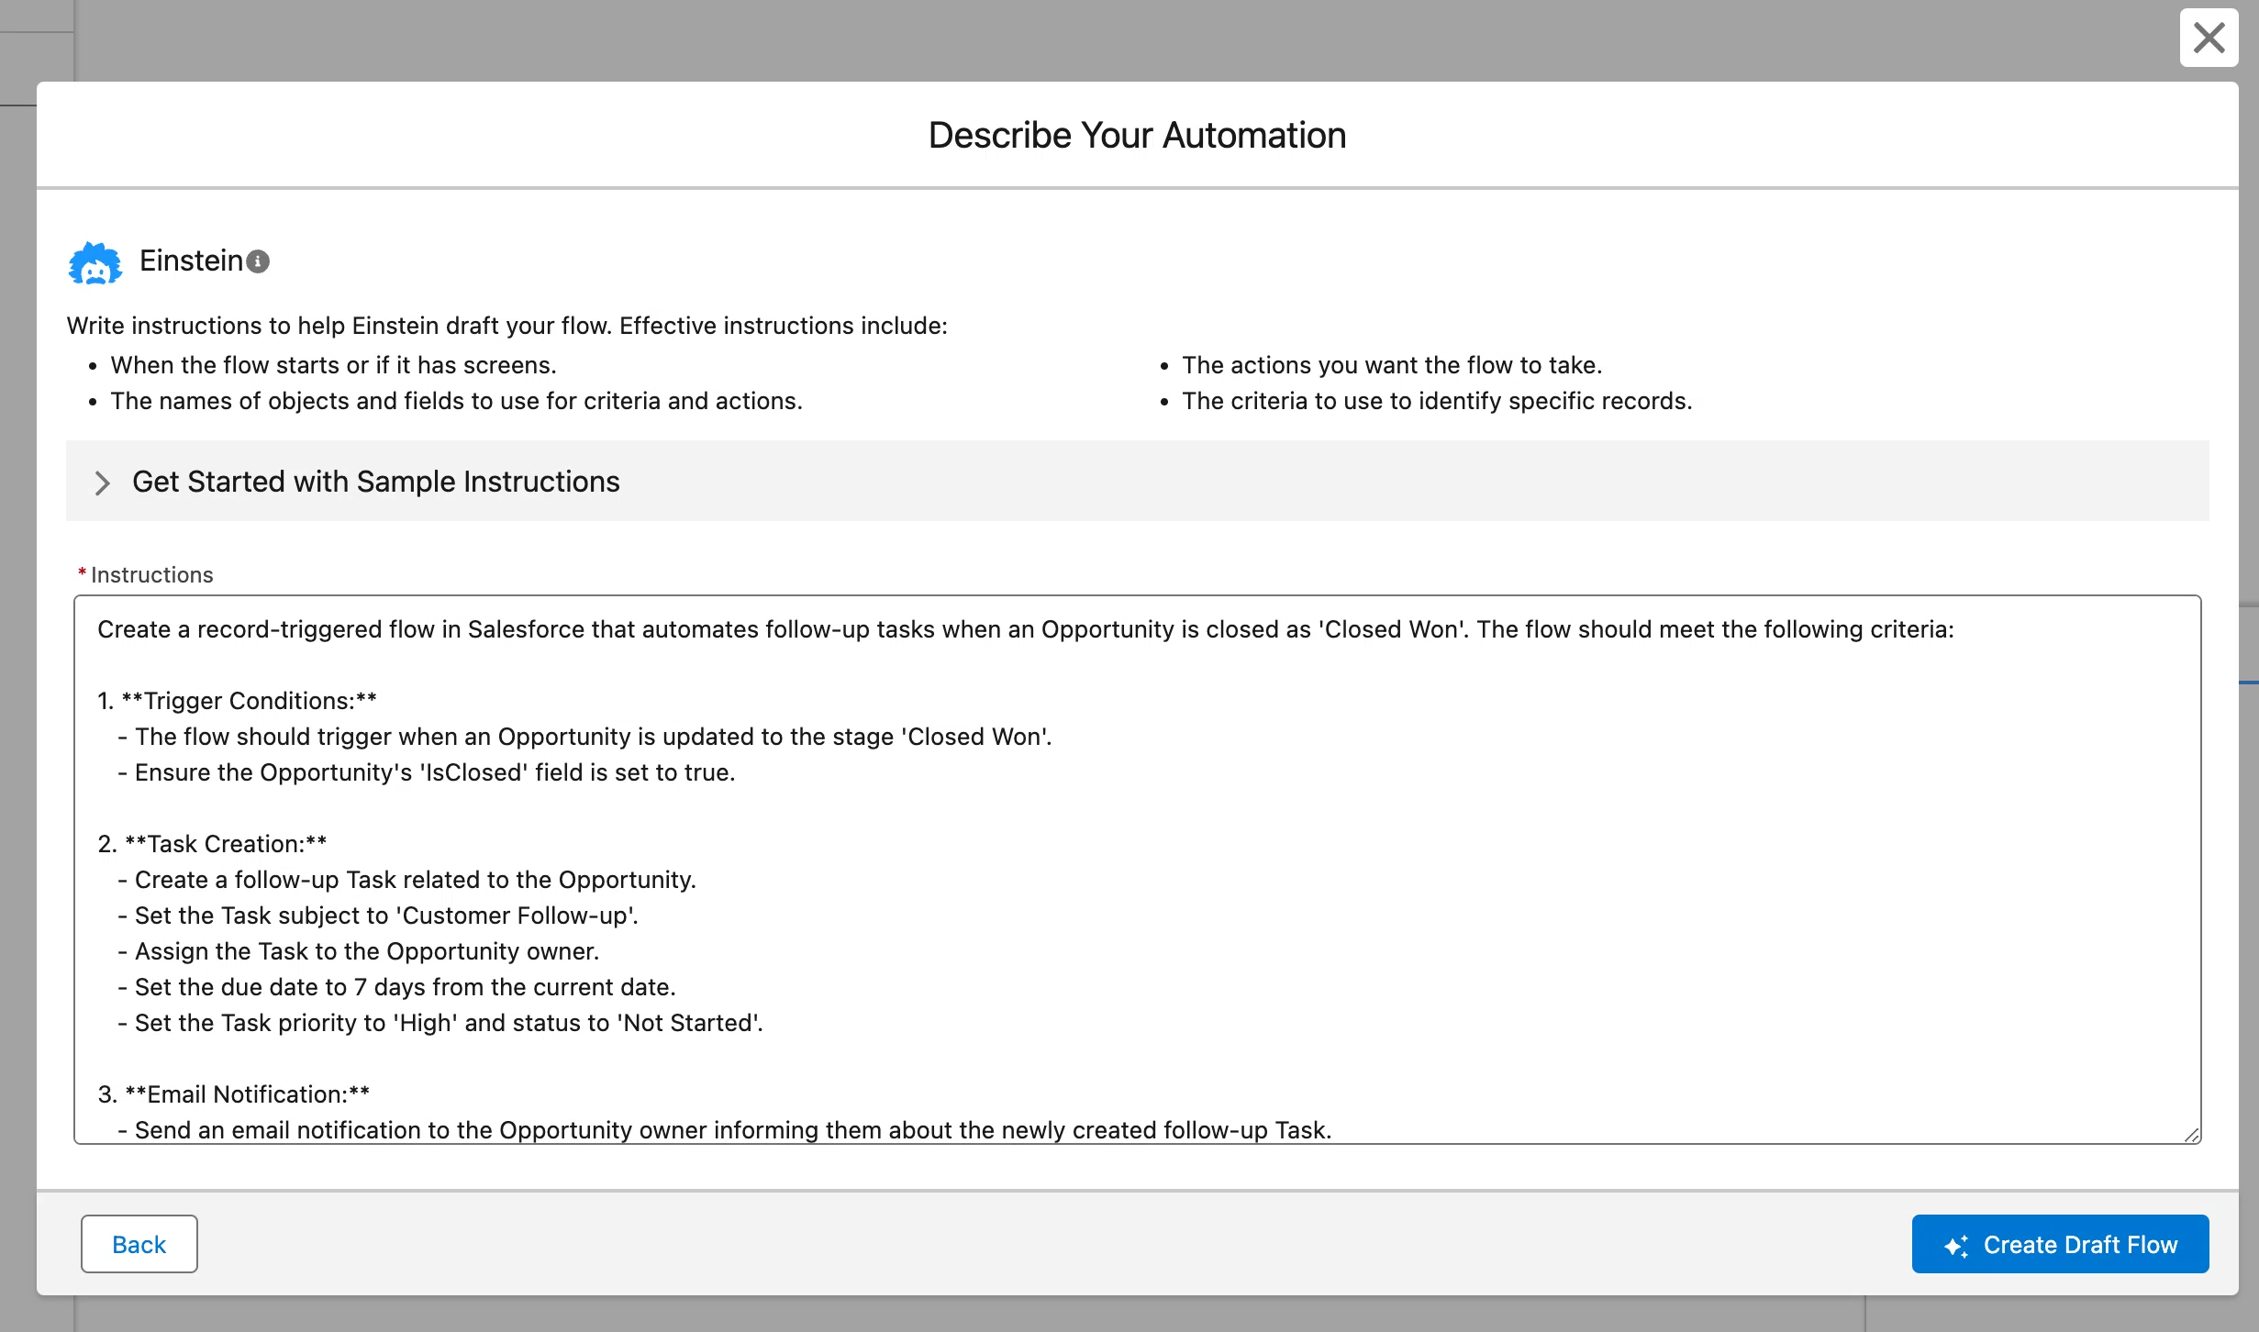This screenshot has width=2259, height=1332.
Task: Expand sample instructions using the chevron arrow
Action: pyautogui.click(x=102, y=483)
